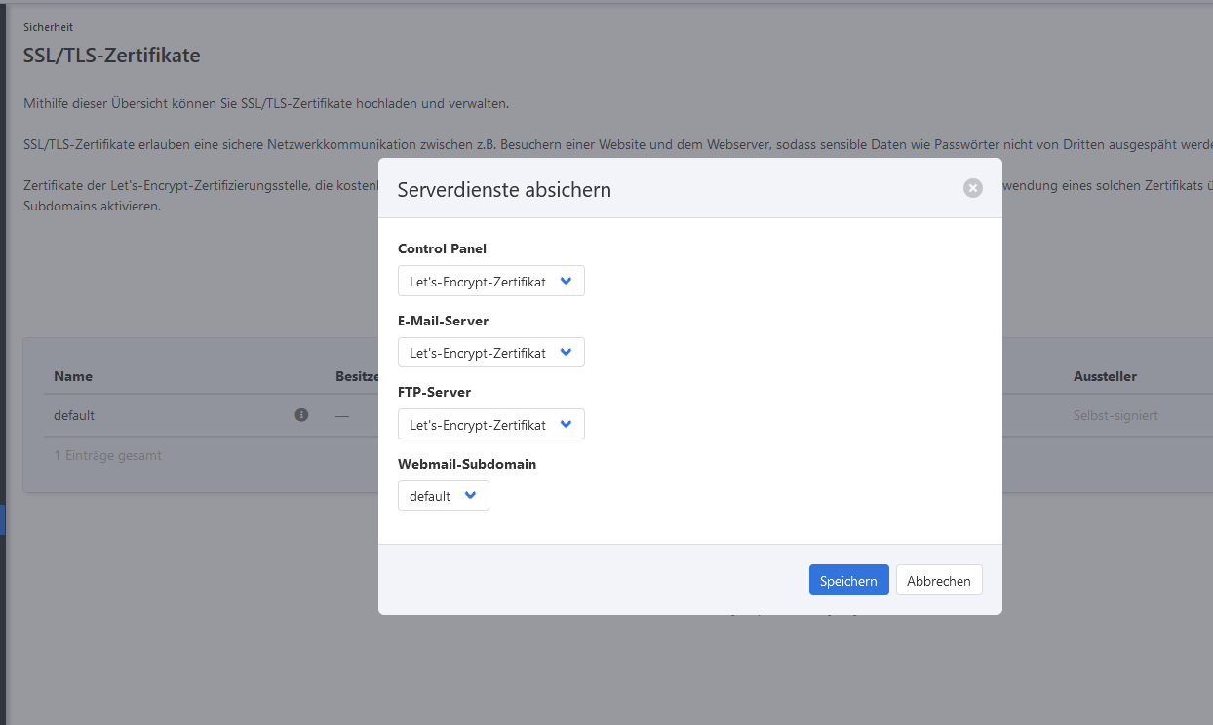Image resolution: width=1213 pixels, height=725 pixels.
Task: Open the FTP-Server certificate dropdown
Action: (490, 424)
